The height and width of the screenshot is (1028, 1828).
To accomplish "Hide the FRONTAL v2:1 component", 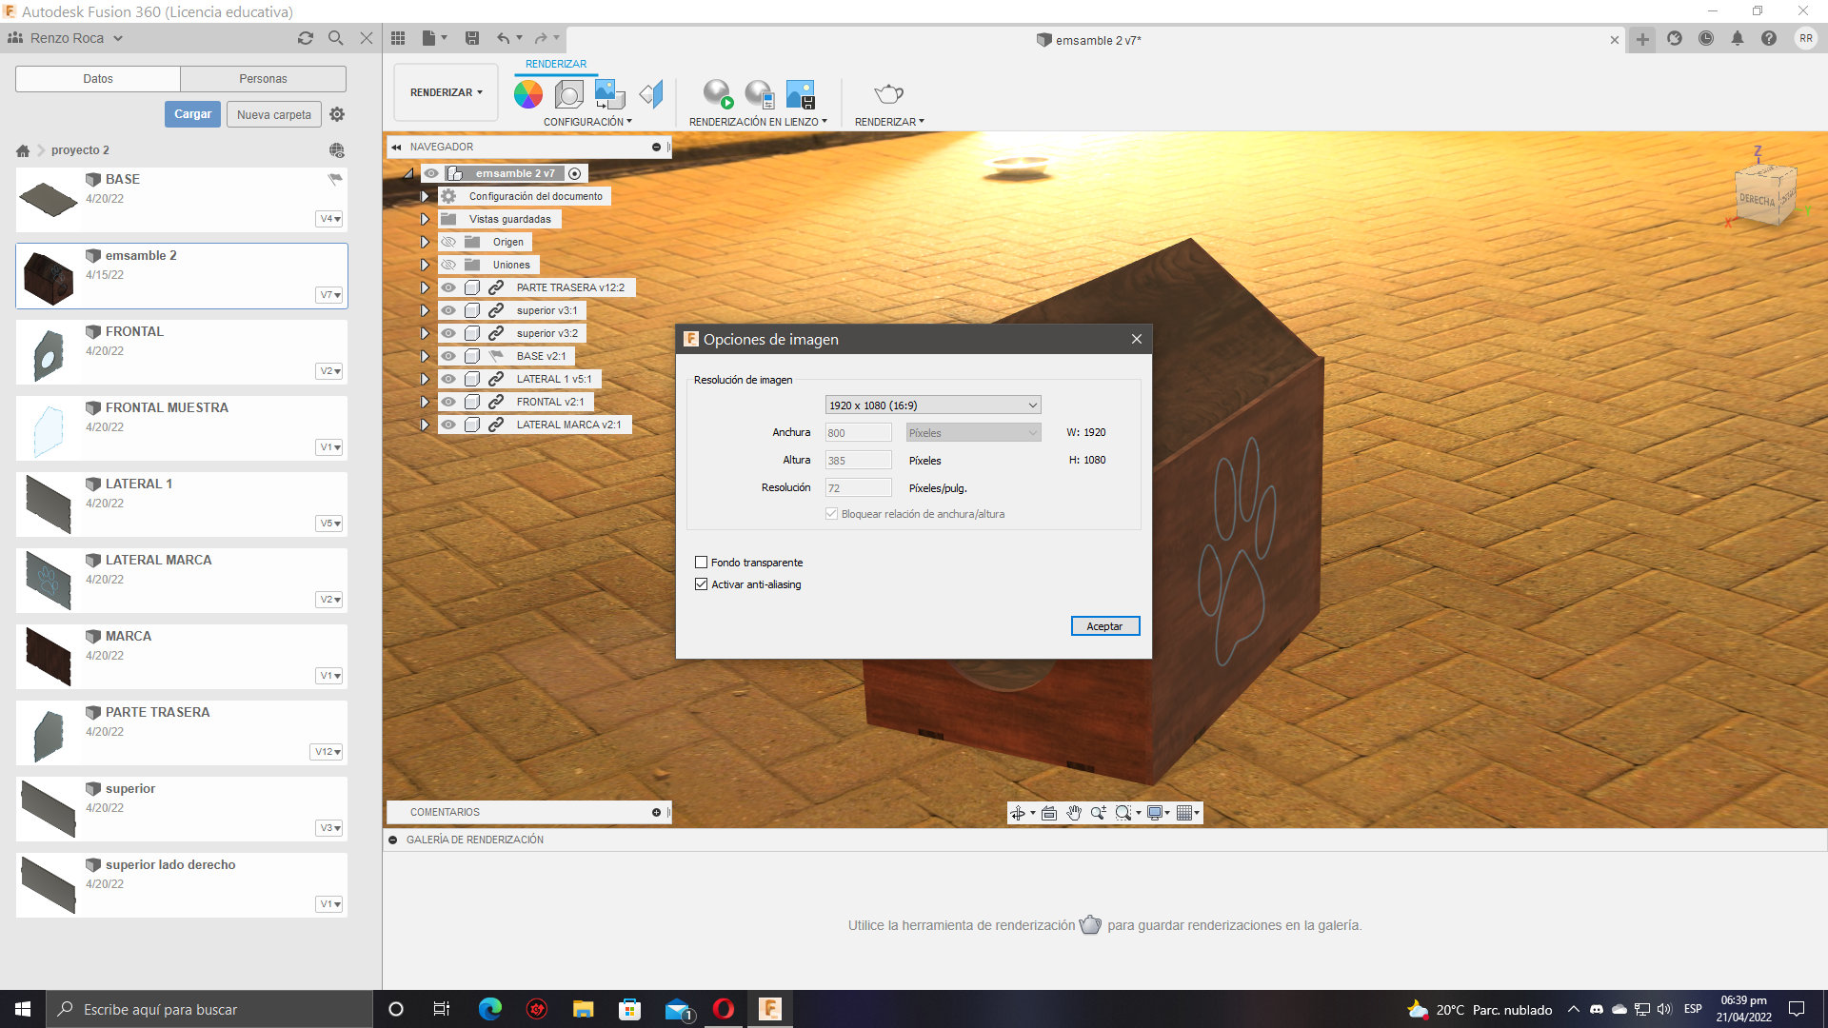I will [x=448, y=402].
